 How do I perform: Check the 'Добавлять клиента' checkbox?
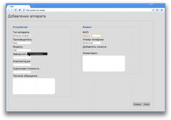[x=84, y=50]
